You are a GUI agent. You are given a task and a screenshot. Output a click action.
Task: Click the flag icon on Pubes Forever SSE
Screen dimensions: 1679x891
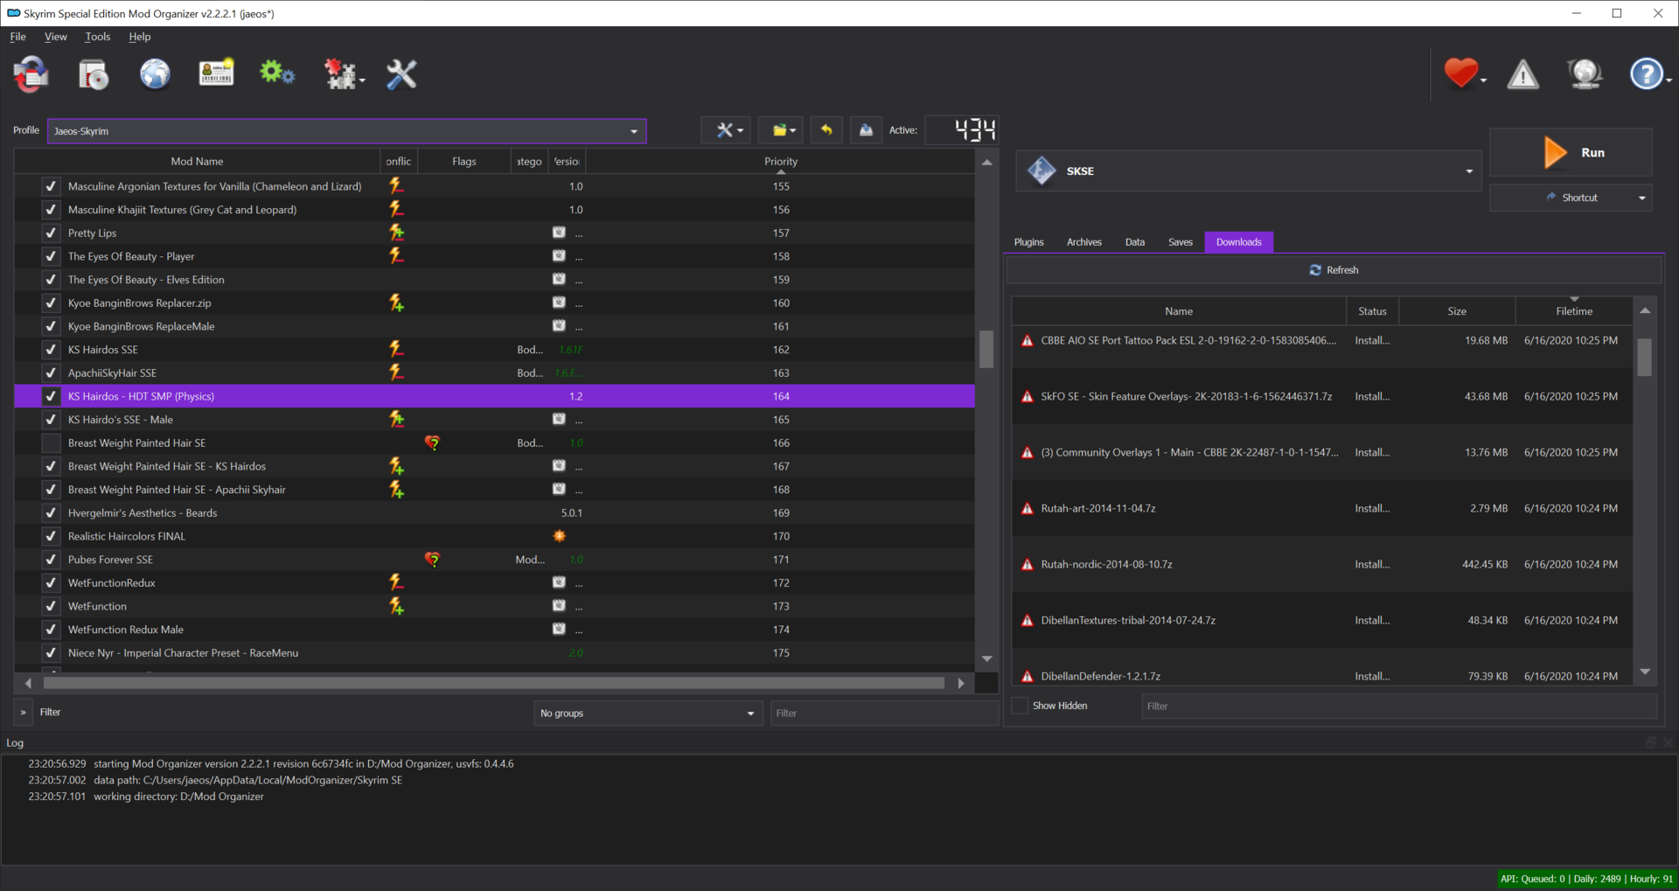[x=432, y=560]
